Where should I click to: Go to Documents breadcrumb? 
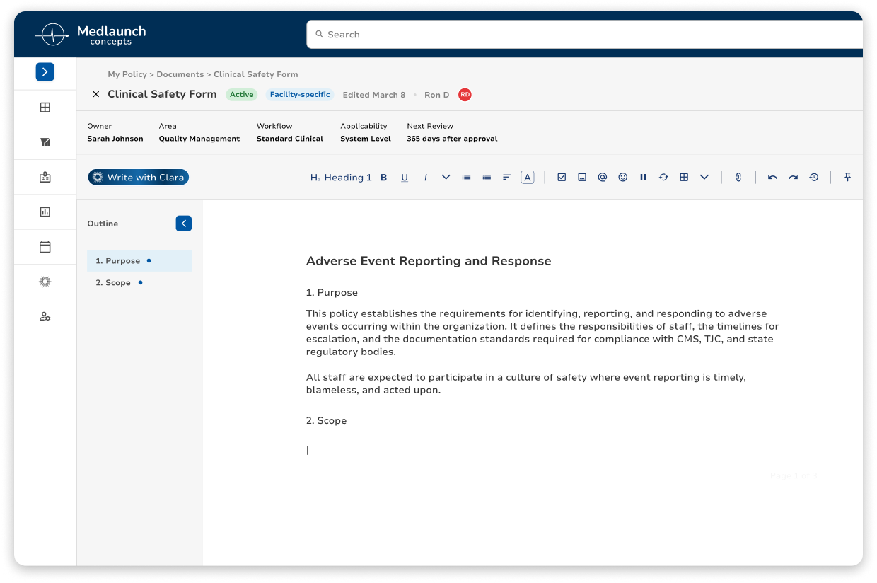click(180, 74)
